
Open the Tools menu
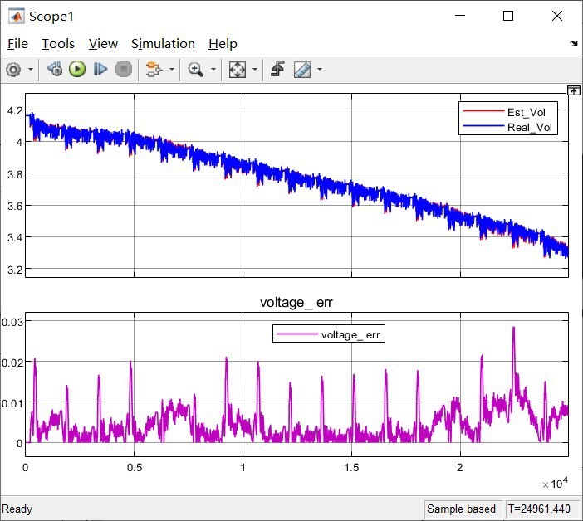coord(58,44)
